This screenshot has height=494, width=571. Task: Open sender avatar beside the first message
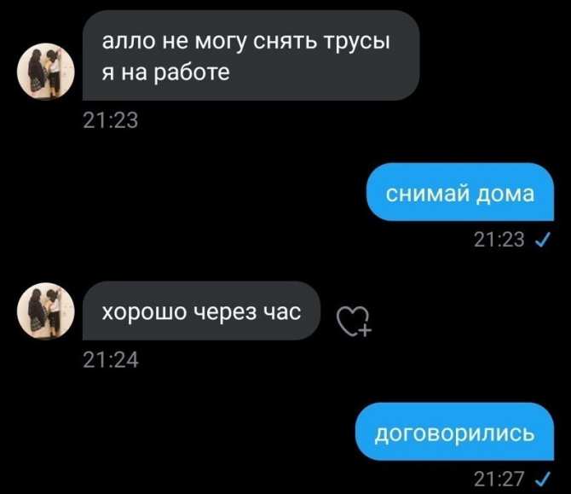[x=46, y=71]
